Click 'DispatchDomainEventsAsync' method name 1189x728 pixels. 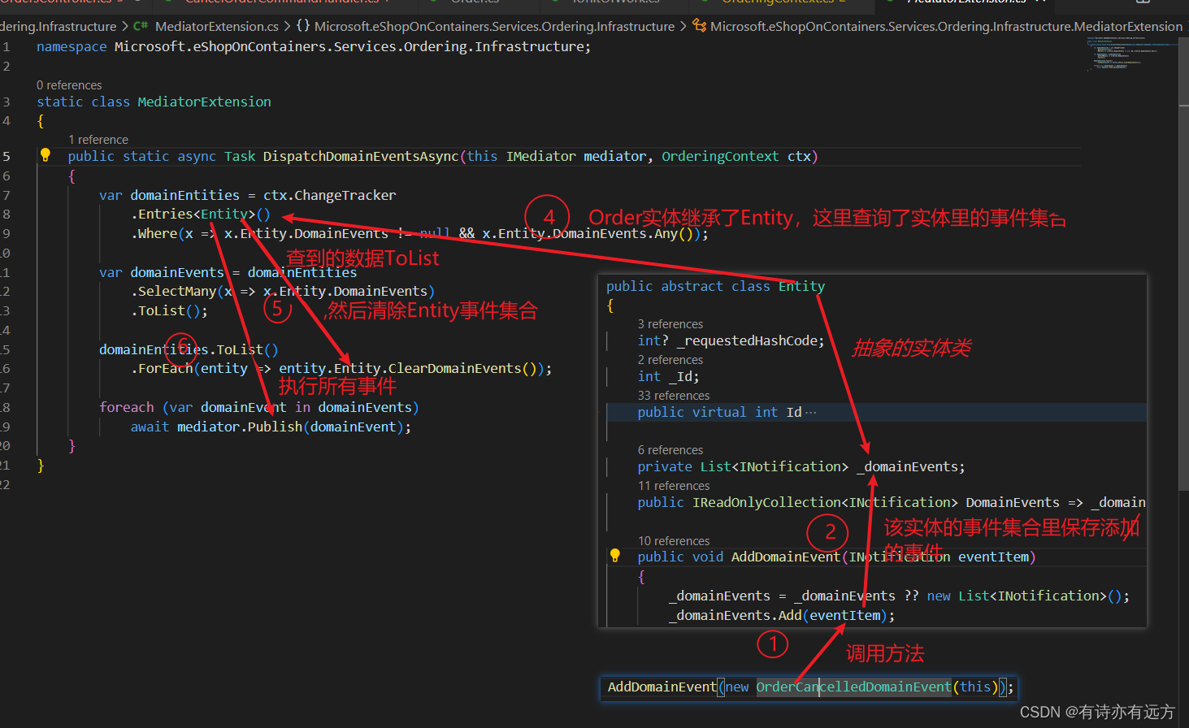click(x=361, y=156)
